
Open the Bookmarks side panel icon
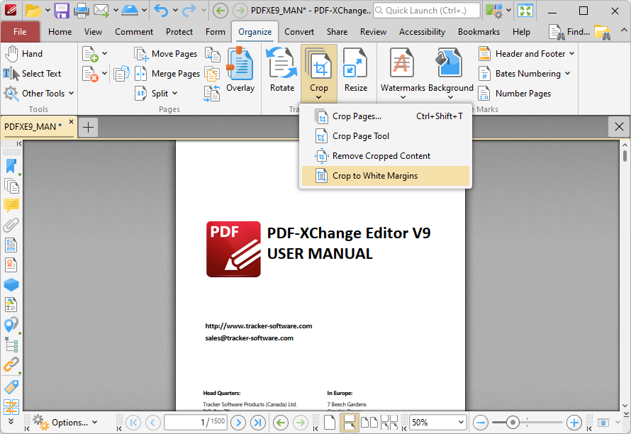pyautogui.click(x=11, y=166)
